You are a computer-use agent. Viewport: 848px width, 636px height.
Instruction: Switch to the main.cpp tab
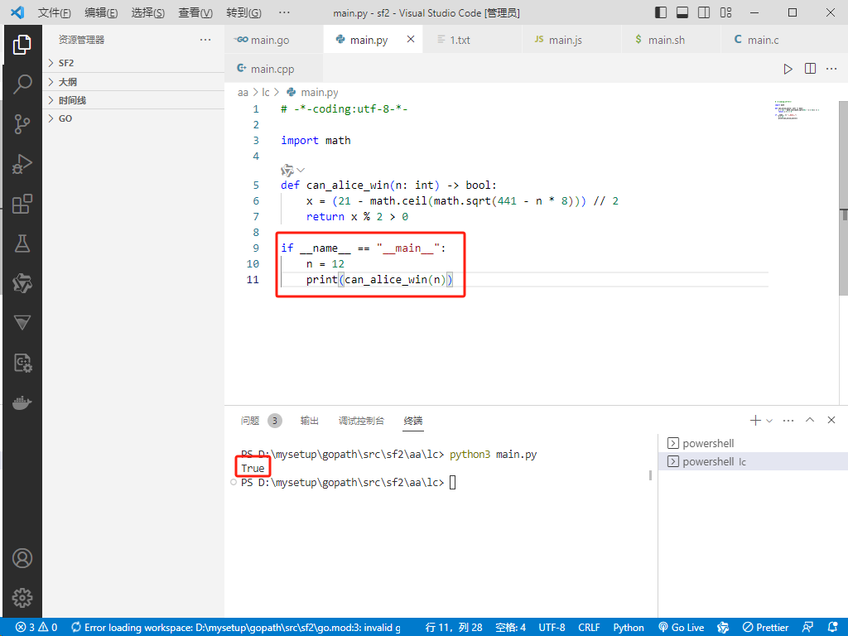273,69
